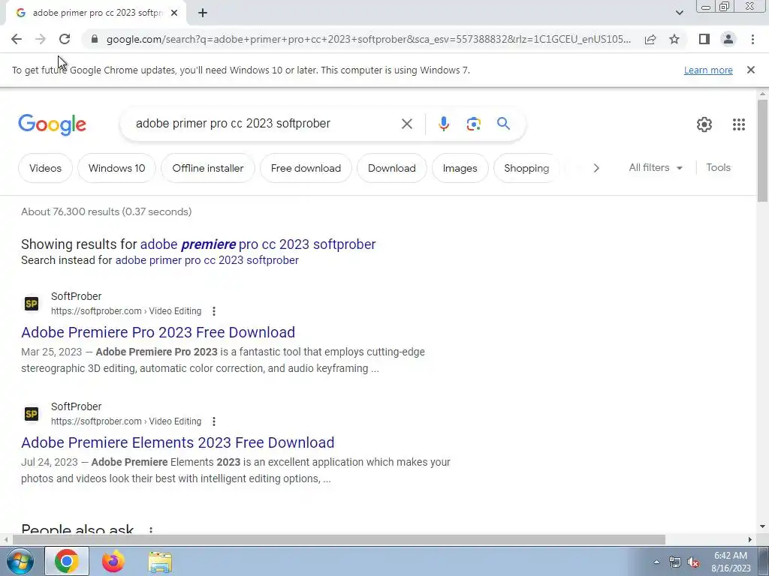
Task: Open the taskbar clock and date
Action: 731,562
